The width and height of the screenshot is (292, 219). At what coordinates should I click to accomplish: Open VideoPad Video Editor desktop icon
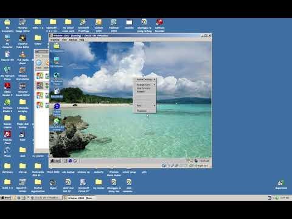[23, 41]
